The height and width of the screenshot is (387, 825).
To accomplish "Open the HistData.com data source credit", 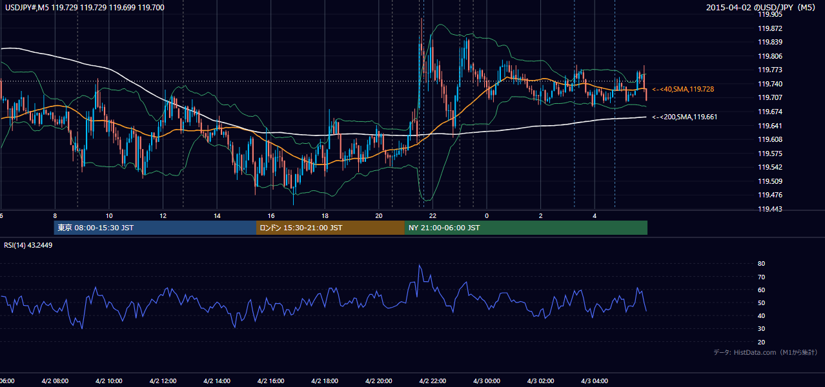I will point(765,352).
